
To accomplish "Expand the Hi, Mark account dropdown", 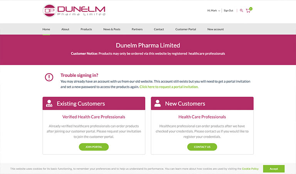I will [x=214, y=10].
